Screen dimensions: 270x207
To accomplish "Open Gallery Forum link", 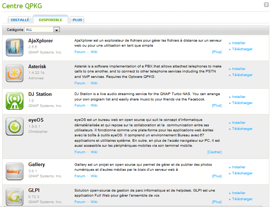I will coord(80,176).
